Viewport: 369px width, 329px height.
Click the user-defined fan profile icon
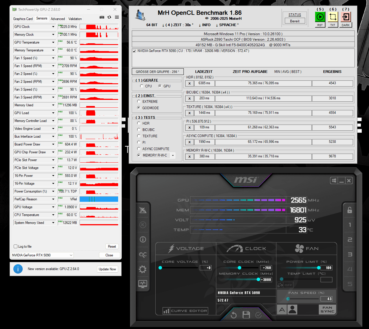(x=292, y=310)
